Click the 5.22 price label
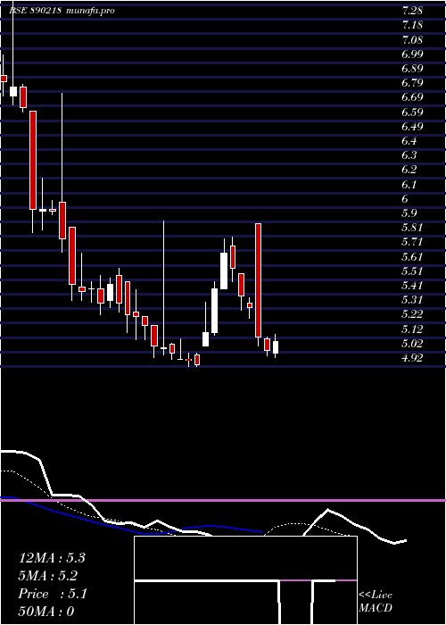Viewport: 446px width, 625px height. click(412, 314)
